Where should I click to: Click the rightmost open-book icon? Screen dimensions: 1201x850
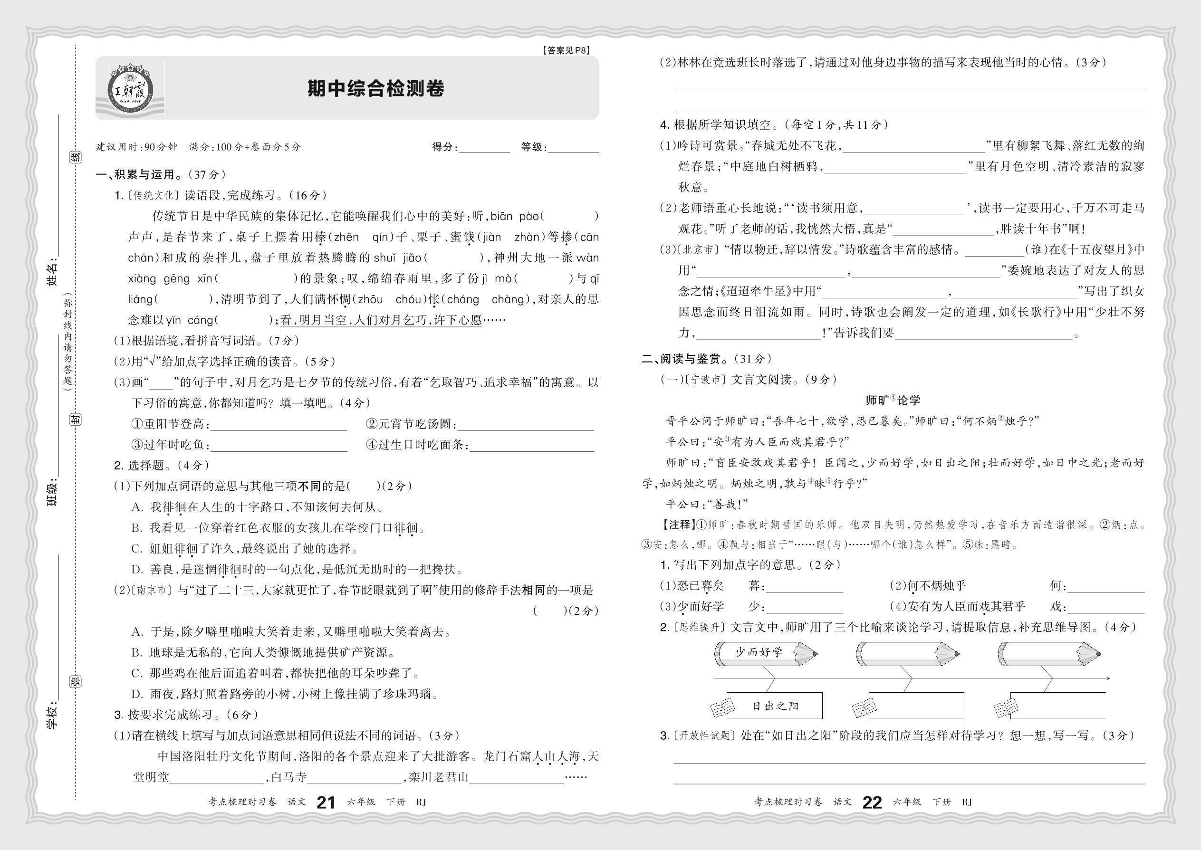click(1006, 709)
